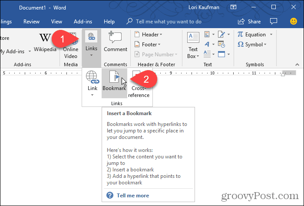304x206 pixels.
Task: Open the Signature Line dropdown arrow
Action: [x=229, y=35]
